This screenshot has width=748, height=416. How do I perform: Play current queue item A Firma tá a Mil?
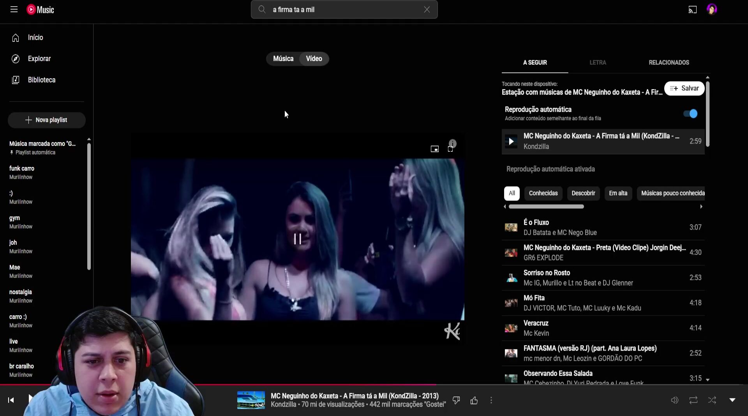(x=603, y=141)
